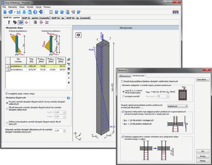Click the 1,25 load ratio spinner arrows
Image resolution: width=212 pixels, height=165 pixels.
point(64,131)
